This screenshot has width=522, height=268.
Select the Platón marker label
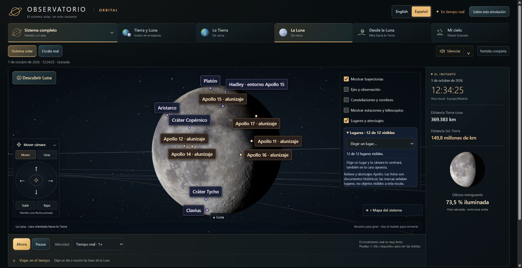click(210, 81)
